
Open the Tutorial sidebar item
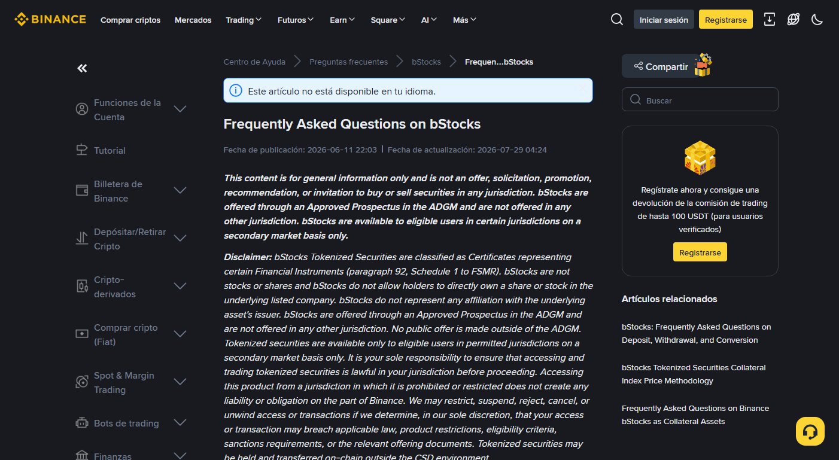pyautogui.click(x=110, y=150)
